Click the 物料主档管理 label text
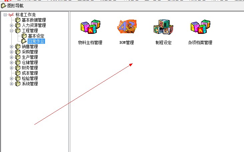244x152 pixels. tap(90, 42)
